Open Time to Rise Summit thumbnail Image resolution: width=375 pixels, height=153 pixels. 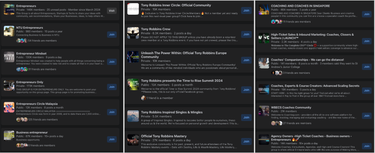click(x=133, y=85)
